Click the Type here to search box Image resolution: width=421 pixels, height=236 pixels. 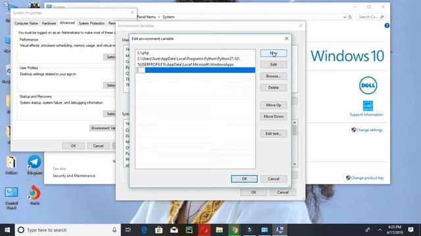point(67,230)
